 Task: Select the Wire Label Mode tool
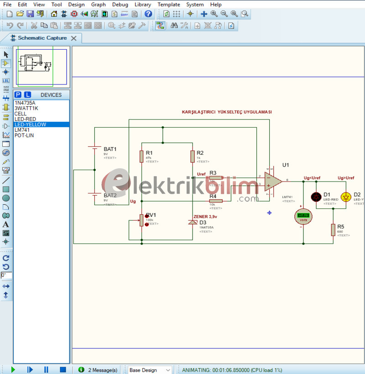coord(6,80)
